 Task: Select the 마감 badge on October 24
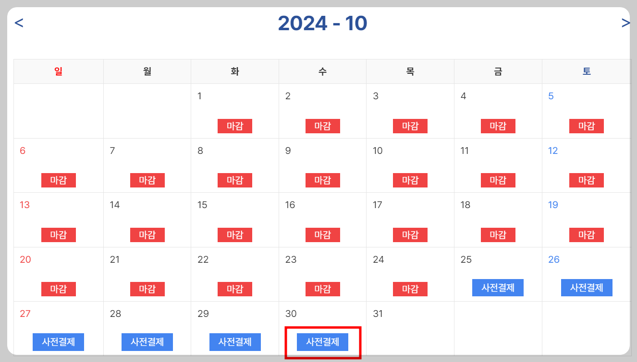410,289
